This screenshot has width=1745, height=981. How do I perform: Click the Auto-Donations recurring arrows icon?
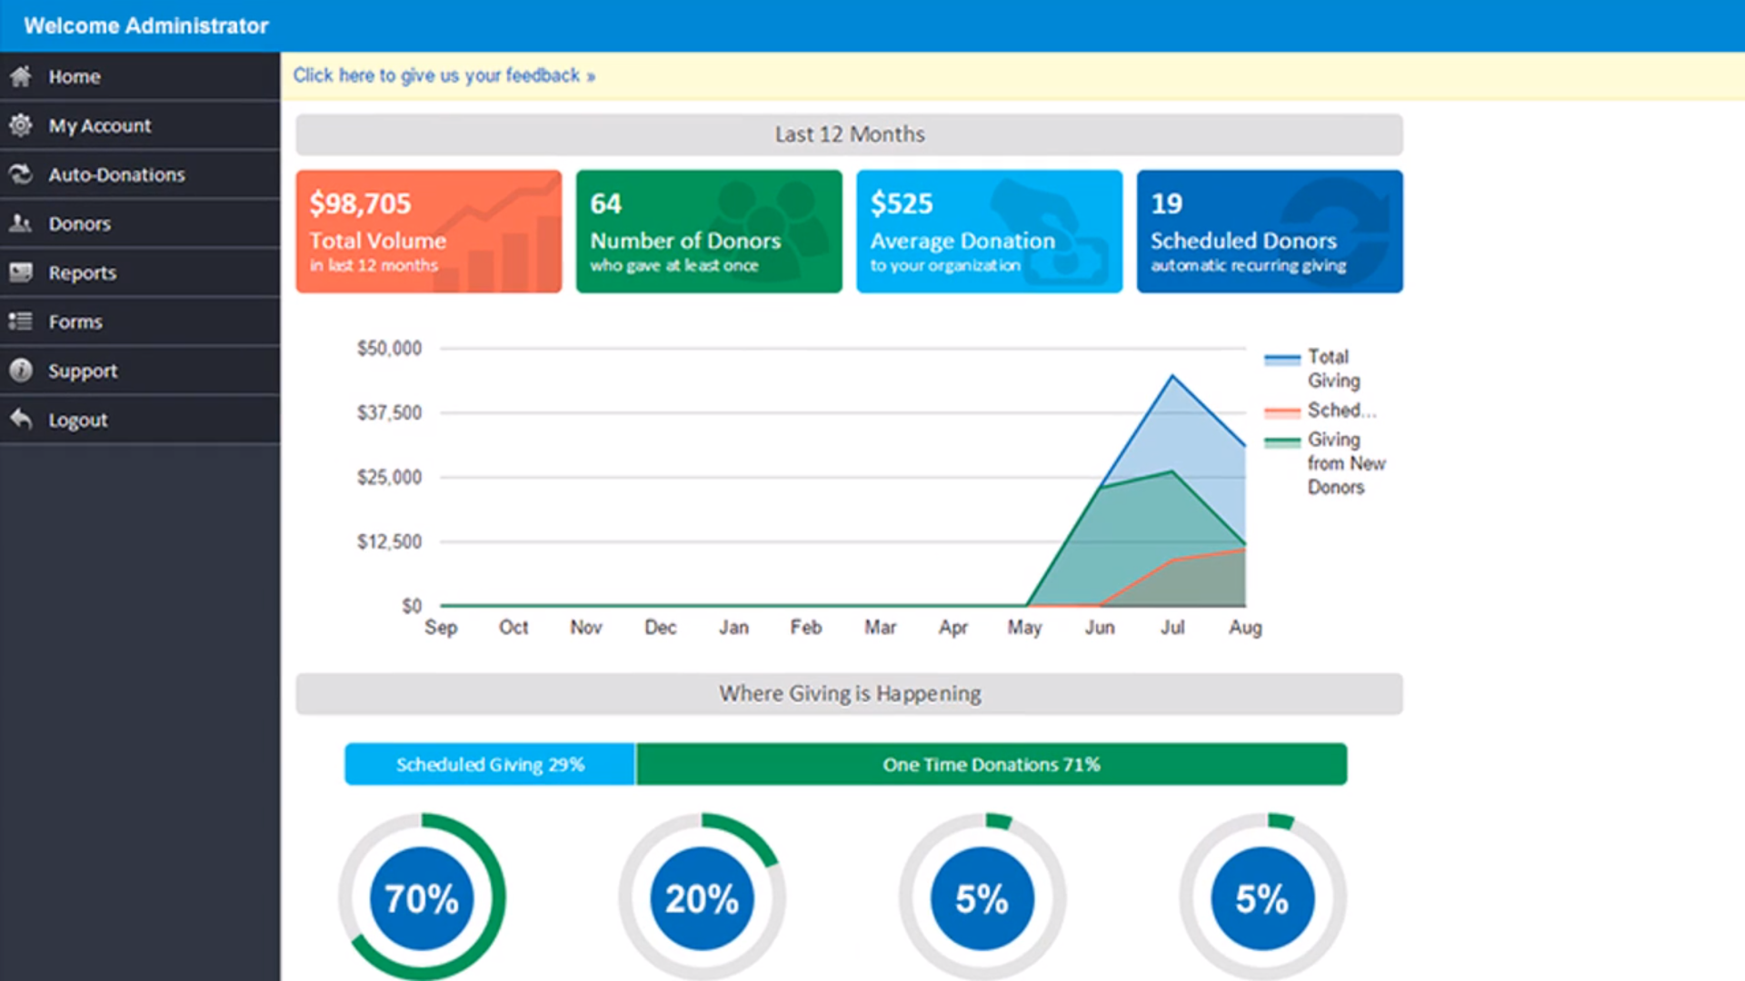pos(21,174)
